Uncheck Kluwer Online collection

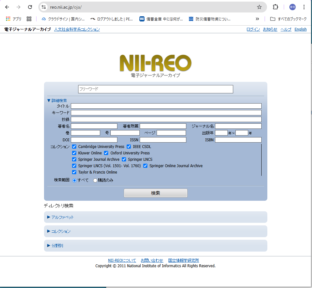(x=74, y=153)
